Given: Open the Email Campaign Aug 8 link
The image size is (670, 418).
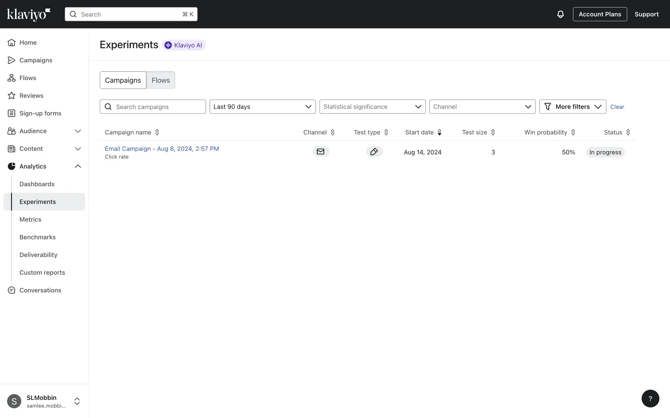Looking at the screenshot, I should coord(162,149).
